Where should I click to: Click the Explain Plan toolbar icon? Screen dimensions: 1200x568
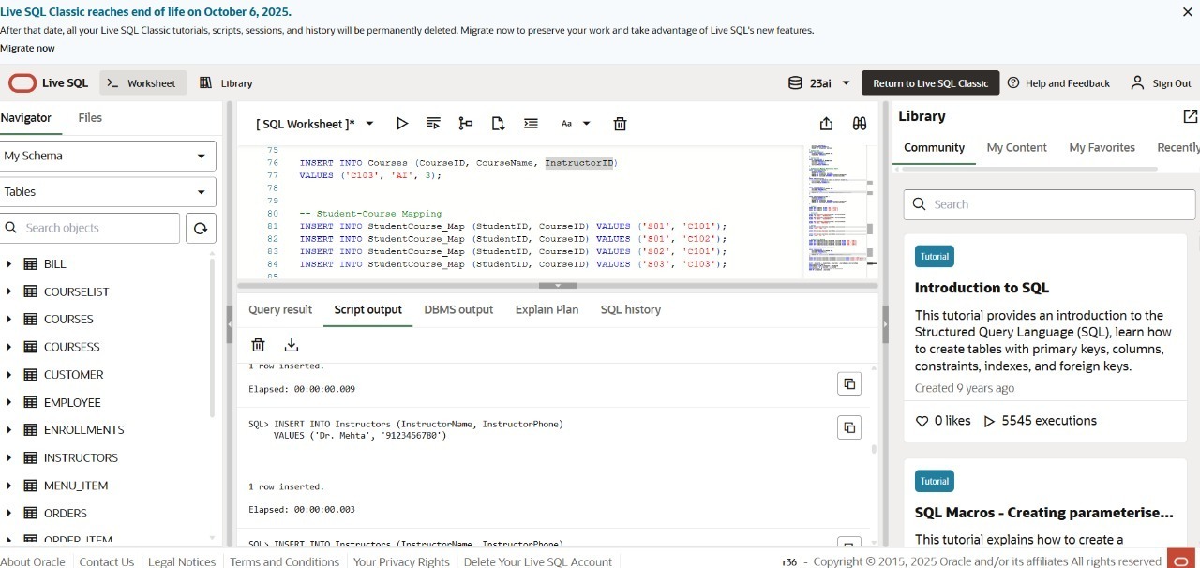click(x=465, y=124)
